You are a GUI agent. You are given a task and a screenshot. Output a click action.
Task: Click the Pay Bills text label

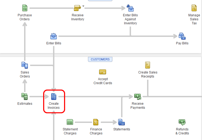click(x=182, y=43)
